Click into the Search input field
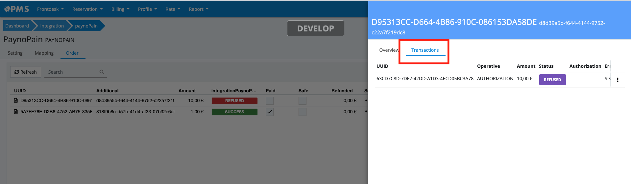Viewport: 631px width, 184px height. click(72, 72)
